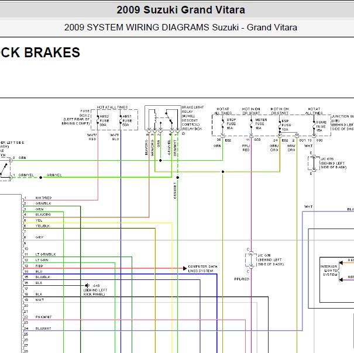Click 'BLU/BLK' label at connector pin 15
The image size is (354, 353).
click(43, 277)
